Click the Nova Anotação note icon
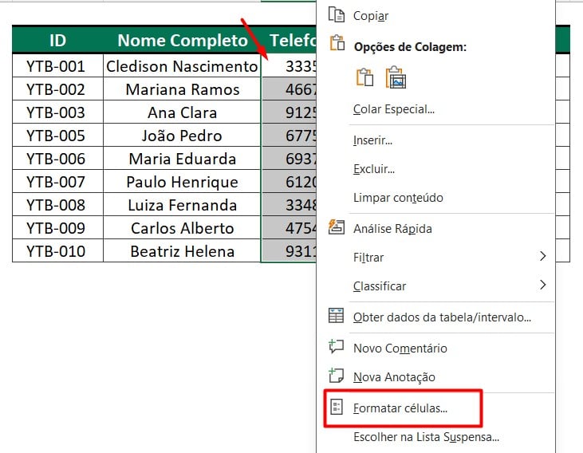Screen dimensions: 583x453 pos(337,376)
